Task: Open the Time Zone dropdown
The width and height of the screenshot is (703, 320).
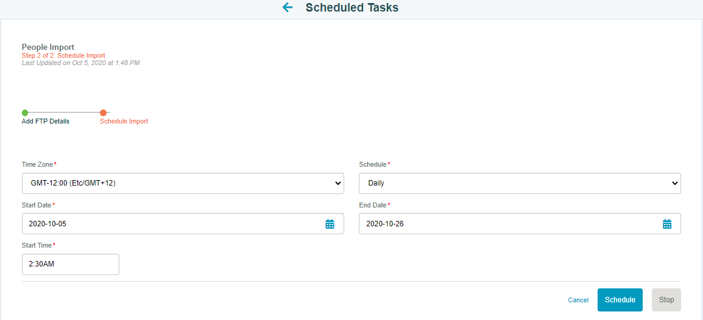Action: click(x=183, y=184)
